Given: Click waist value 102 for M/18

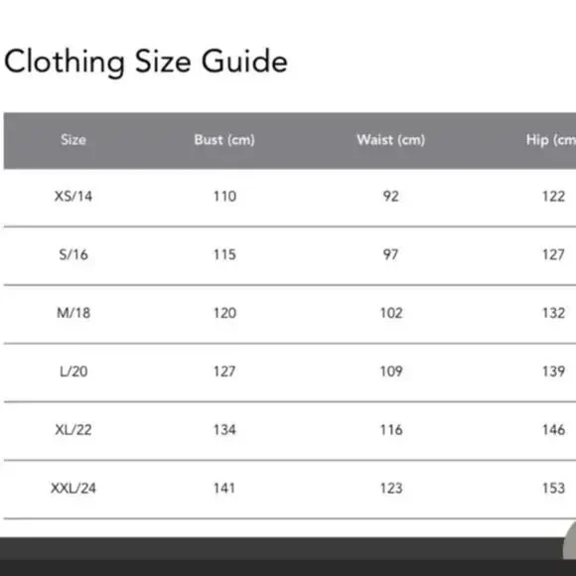Looking at the screenshot, I should coord(391,313).
